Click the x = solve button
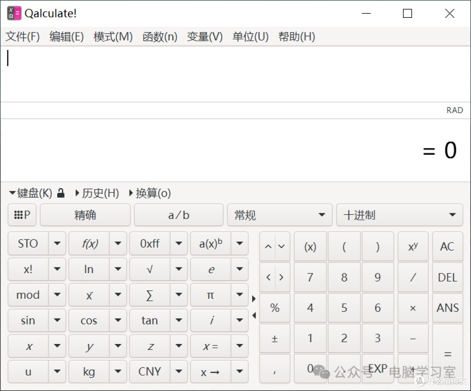The width and height of the screenshot is (471, 391). 211,346
